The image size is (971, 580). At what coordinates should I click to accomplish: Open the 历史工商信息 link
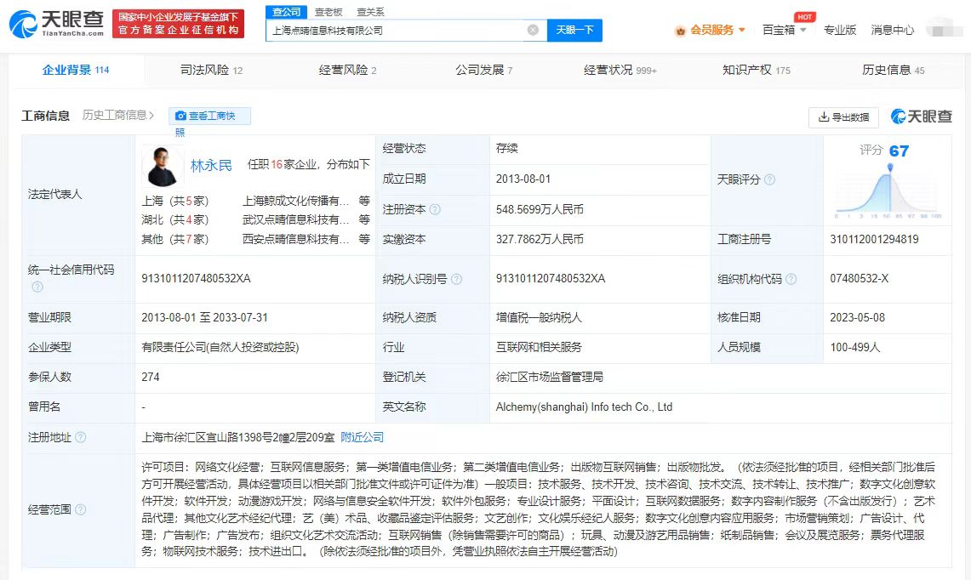point(117,115)
